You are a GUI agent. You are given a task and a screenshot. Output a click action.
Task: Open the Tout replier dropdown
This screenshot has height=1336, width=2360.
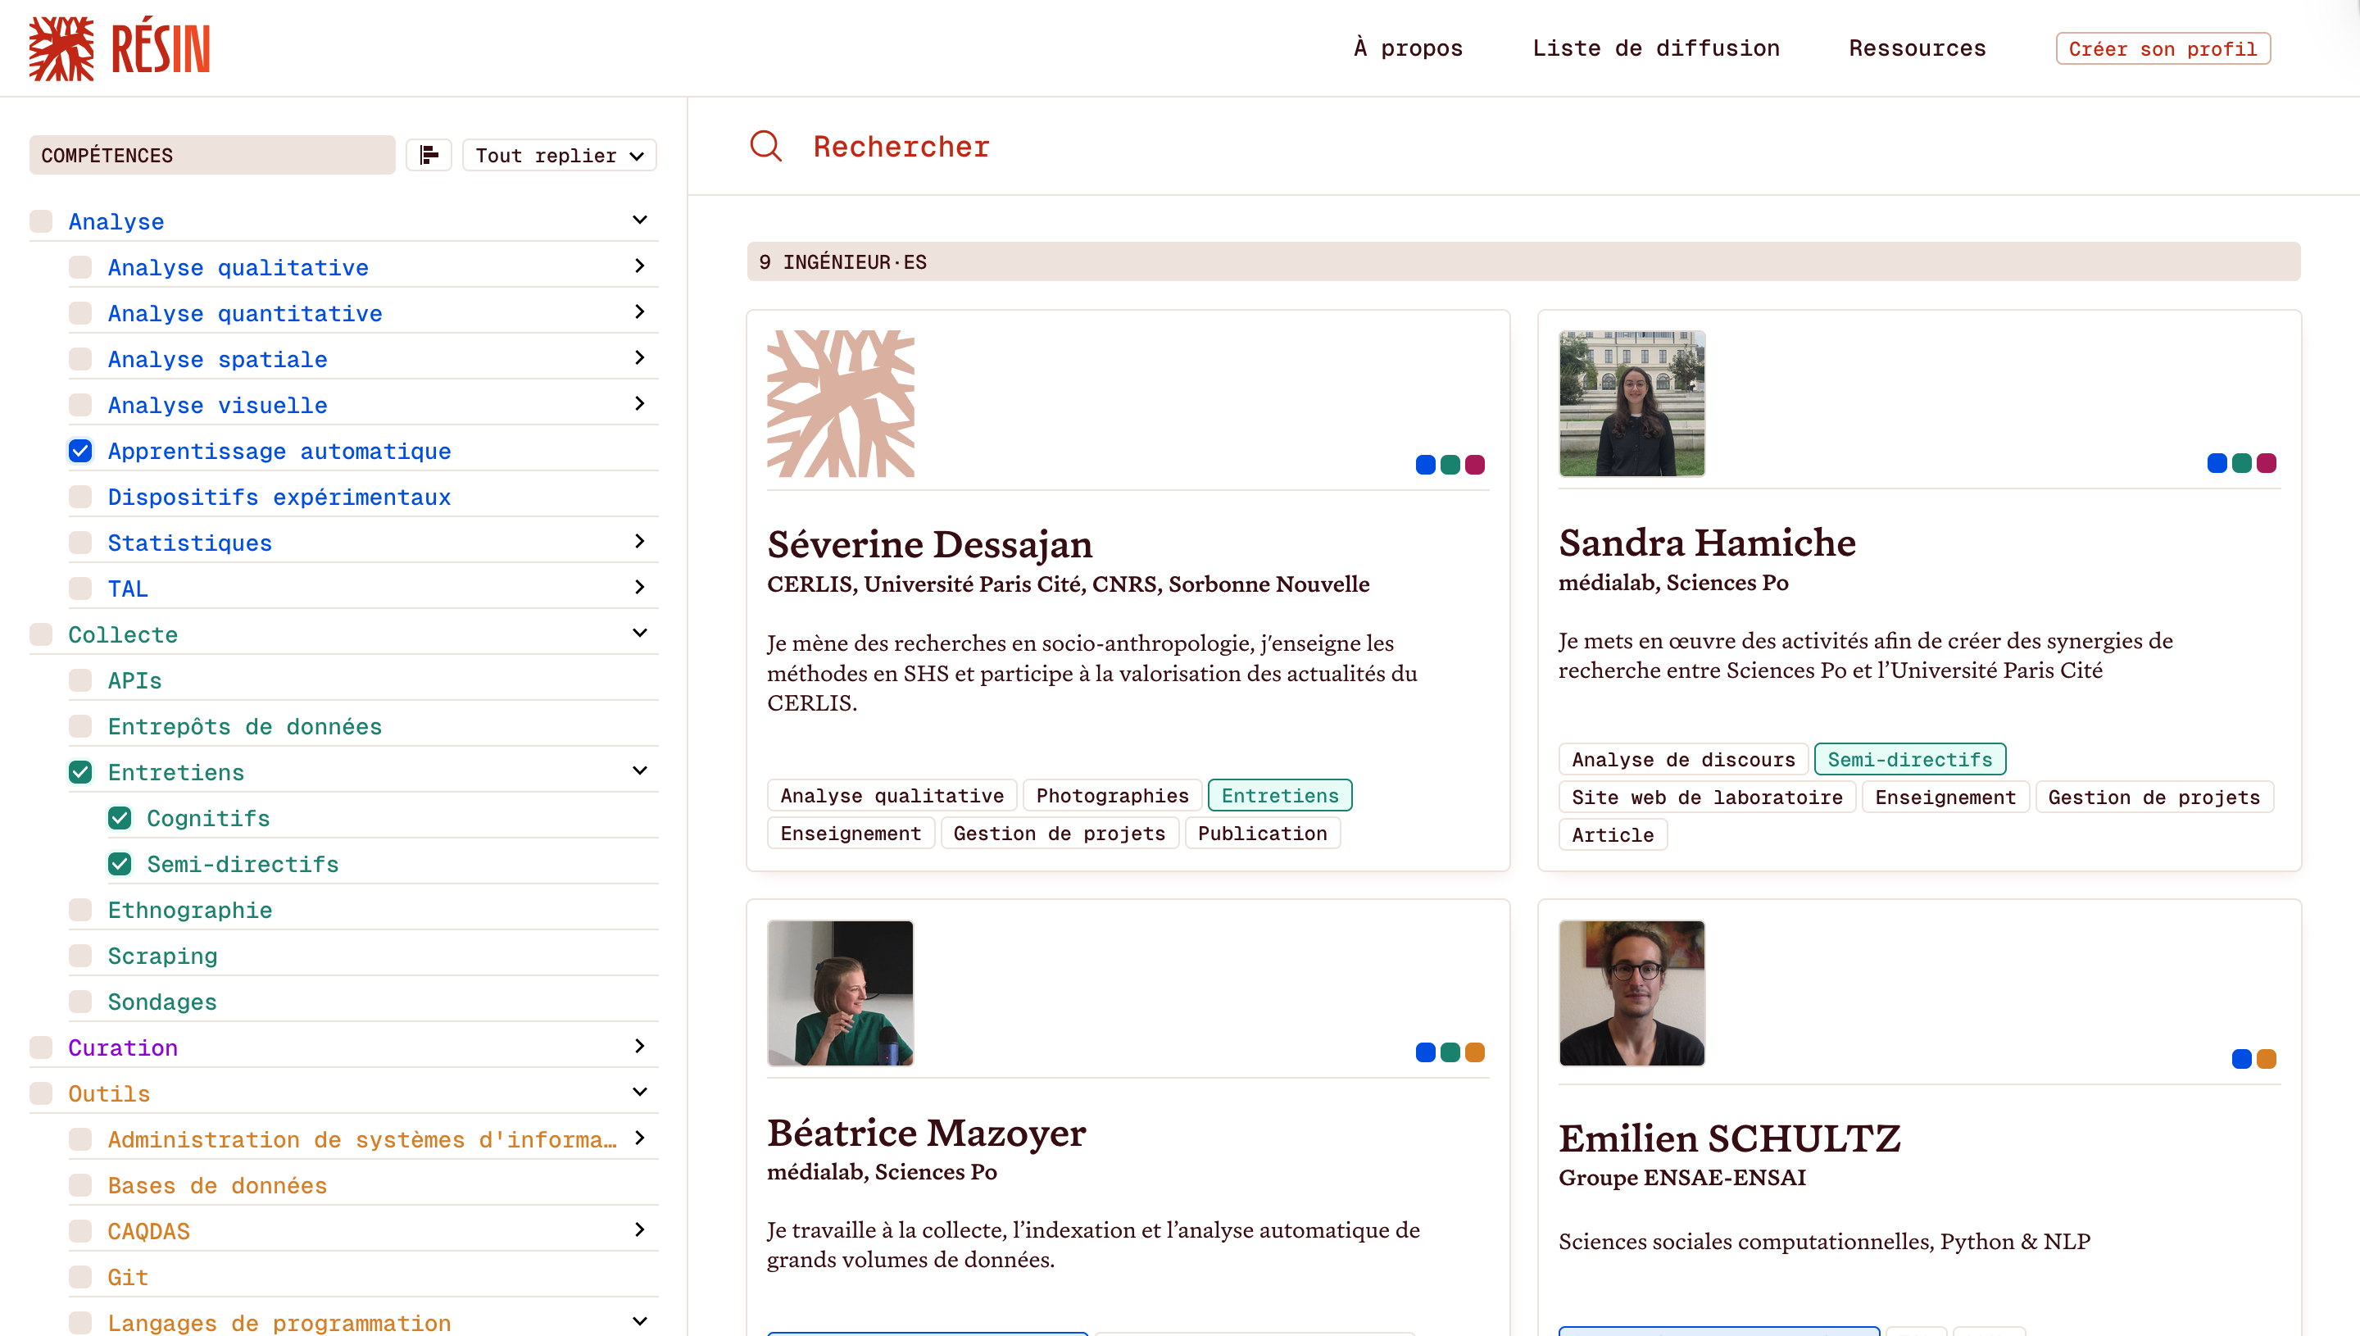pyautogui.click(x=559, y=155)
